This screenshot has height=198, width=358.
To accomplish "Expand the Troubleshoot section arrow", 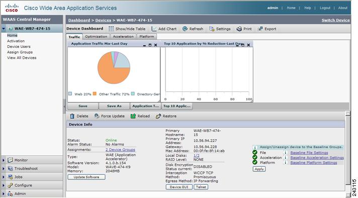I will pyautogui.click(x=4, y=168).
